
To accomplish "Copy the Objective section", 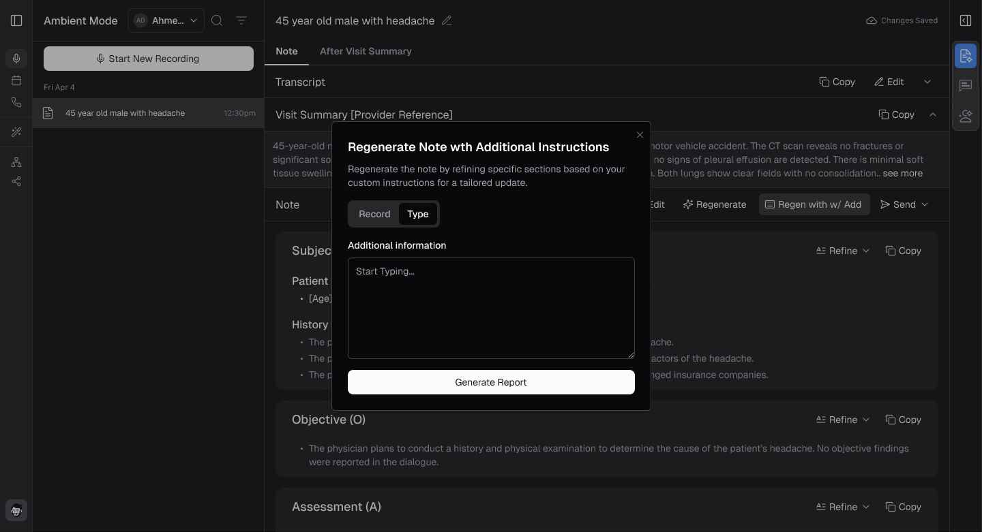I will click(x=903, y=420).
